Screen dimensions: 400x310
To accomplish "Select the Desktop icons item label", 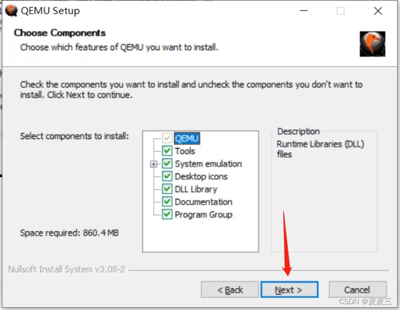I will tap(201, 177).
